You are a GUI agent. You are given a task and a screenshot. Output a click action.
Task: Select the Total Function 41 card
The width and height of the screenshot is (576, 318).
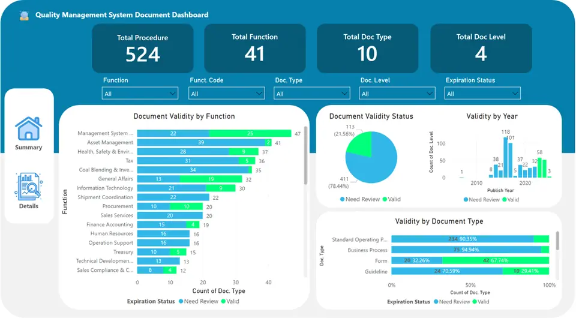click(254, 49)
